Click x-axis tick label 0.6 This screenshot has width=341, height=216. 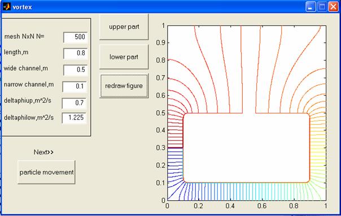(262, 206)
